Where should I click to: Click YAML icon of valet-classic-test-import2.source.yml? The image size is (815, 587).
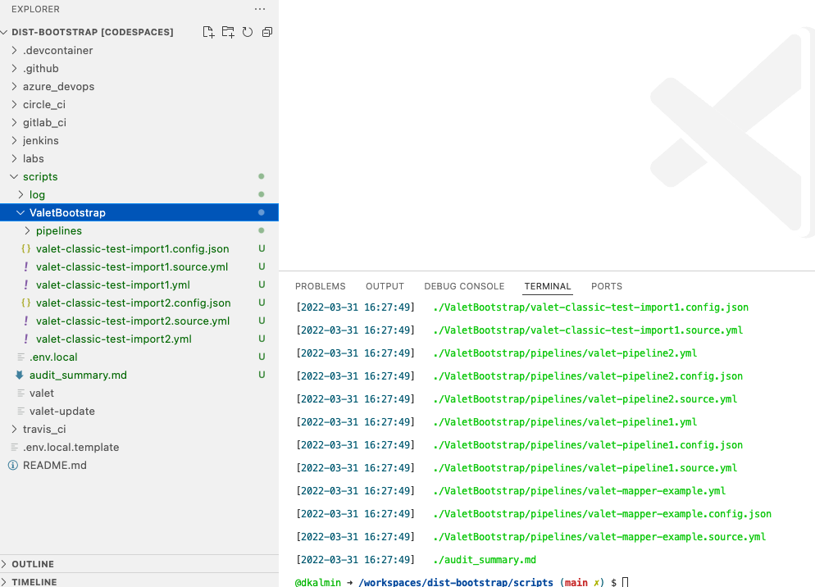click(x=26, y=321)
